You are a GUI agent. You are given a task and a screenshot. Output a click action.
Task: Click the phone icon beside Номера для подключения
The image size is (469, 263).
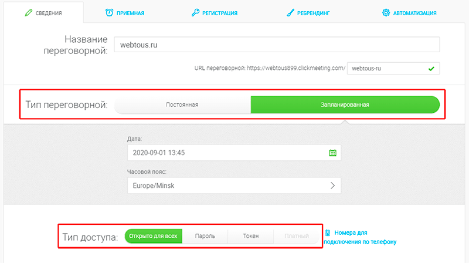click(x=328, y=232)
